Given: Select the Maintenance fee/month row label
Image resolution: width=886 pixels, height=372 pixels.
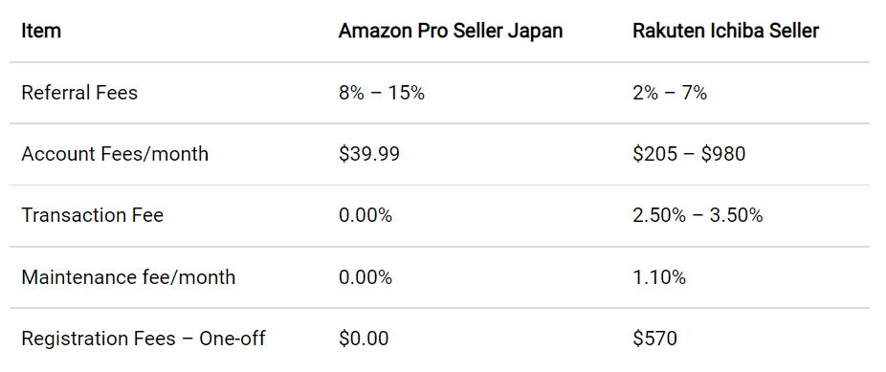Looking at the screenshot, I should [x=128, y=277].
